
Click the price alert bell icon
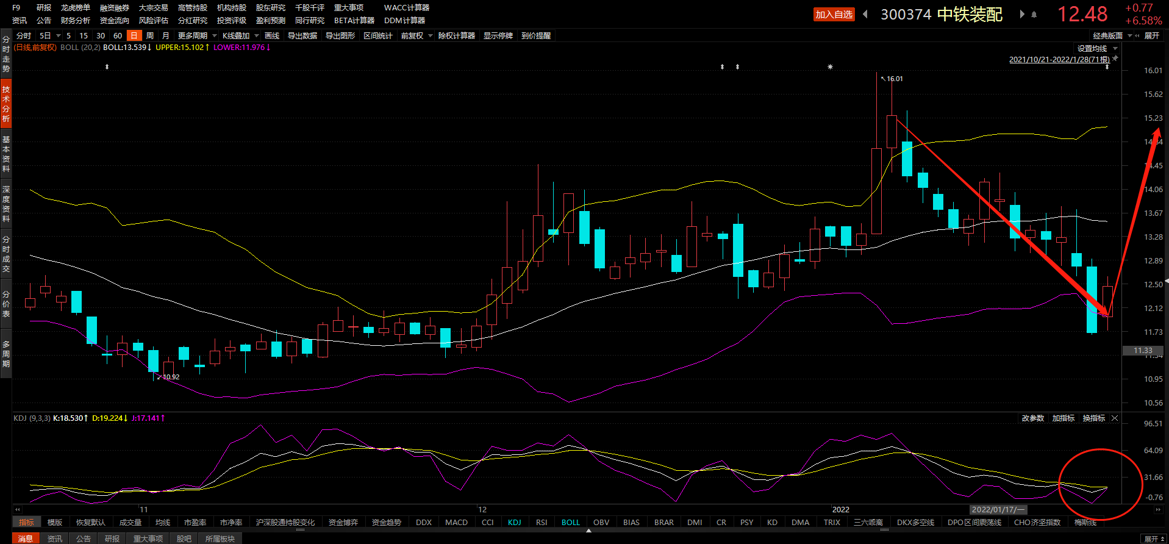point(1034,15)
